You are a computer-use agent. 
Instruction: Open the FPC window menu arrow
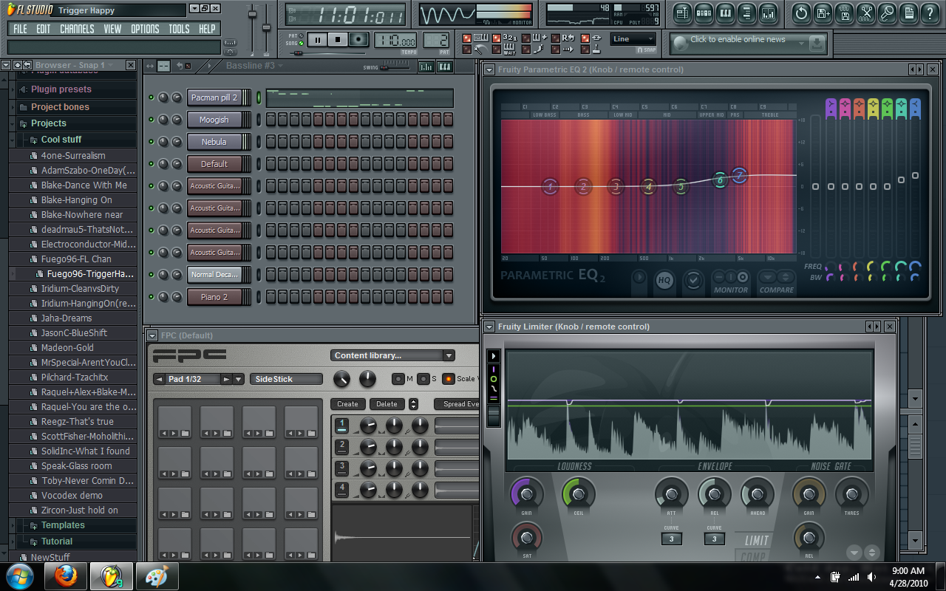pyautogui.click(x=152, y=335)
